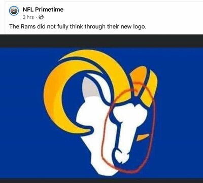Select the post caption about the Rams logo
Viewport: 203px width, 183px height.
78,27
